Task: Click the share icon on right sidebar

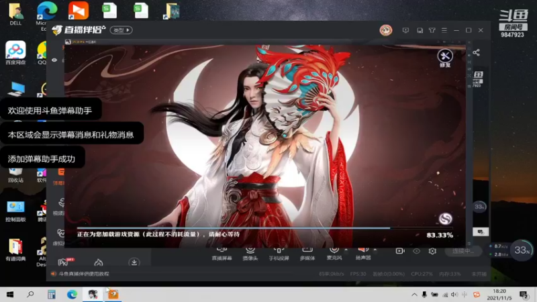Action: coord(476,52)
